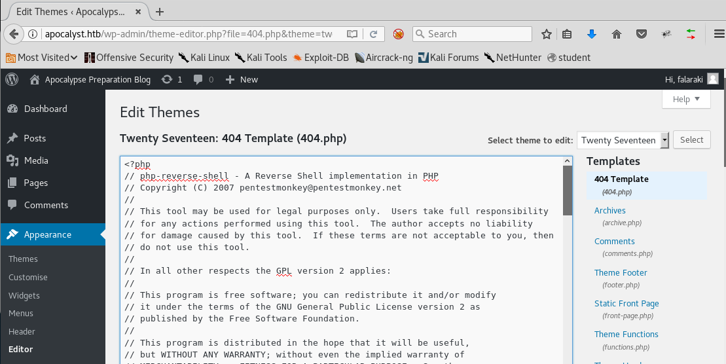The width and height of the screenshot is (726, 364).
Task: Reload the page with the refresh icon
Action: pyautogui.click(x=373, y=34)
